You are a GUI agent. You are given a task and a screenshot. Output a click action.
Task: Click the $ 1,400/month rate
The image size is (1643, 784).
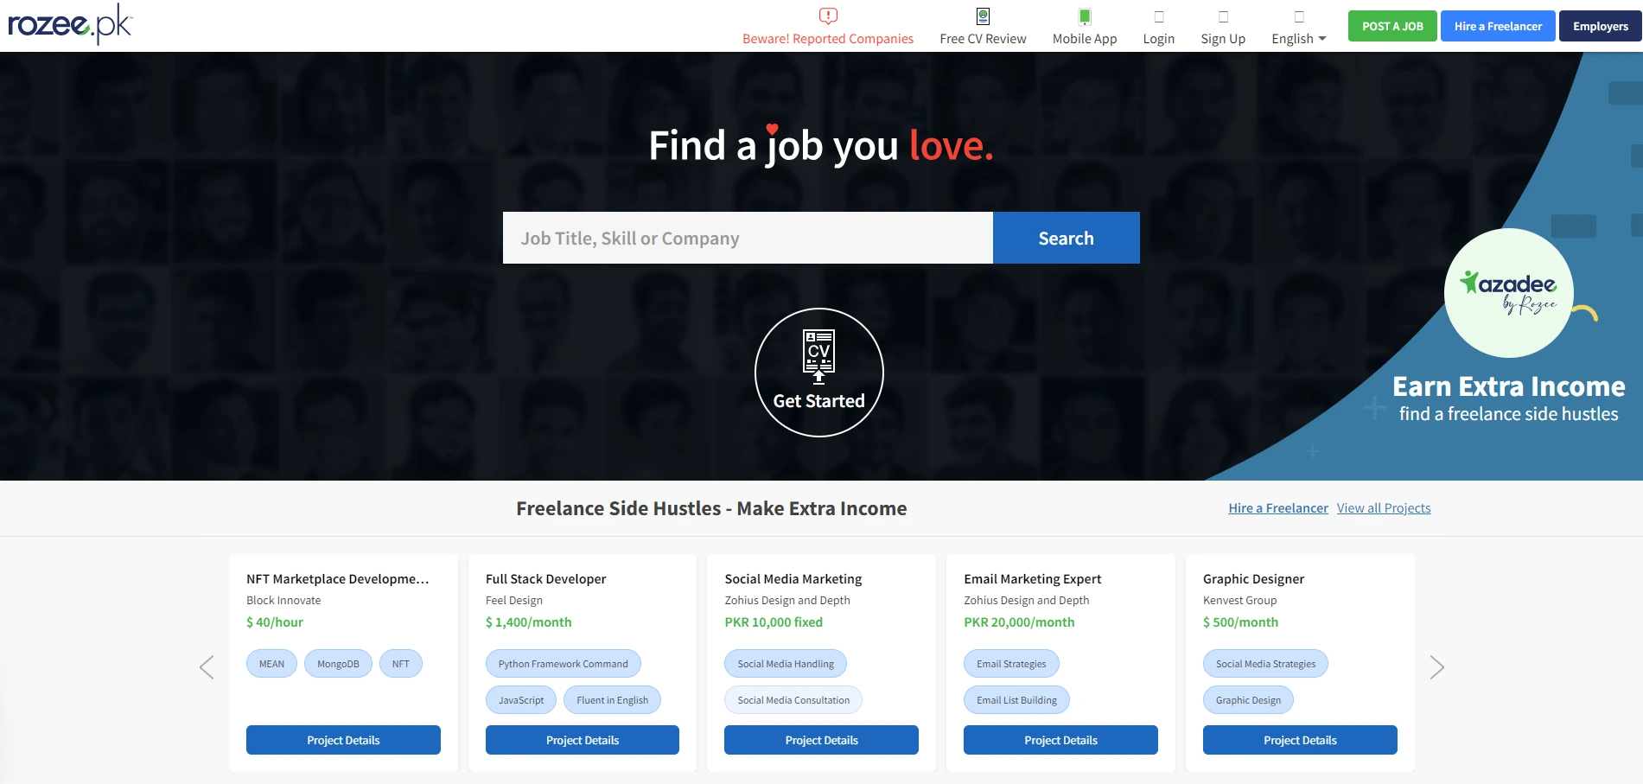click(x=529, y=622)
